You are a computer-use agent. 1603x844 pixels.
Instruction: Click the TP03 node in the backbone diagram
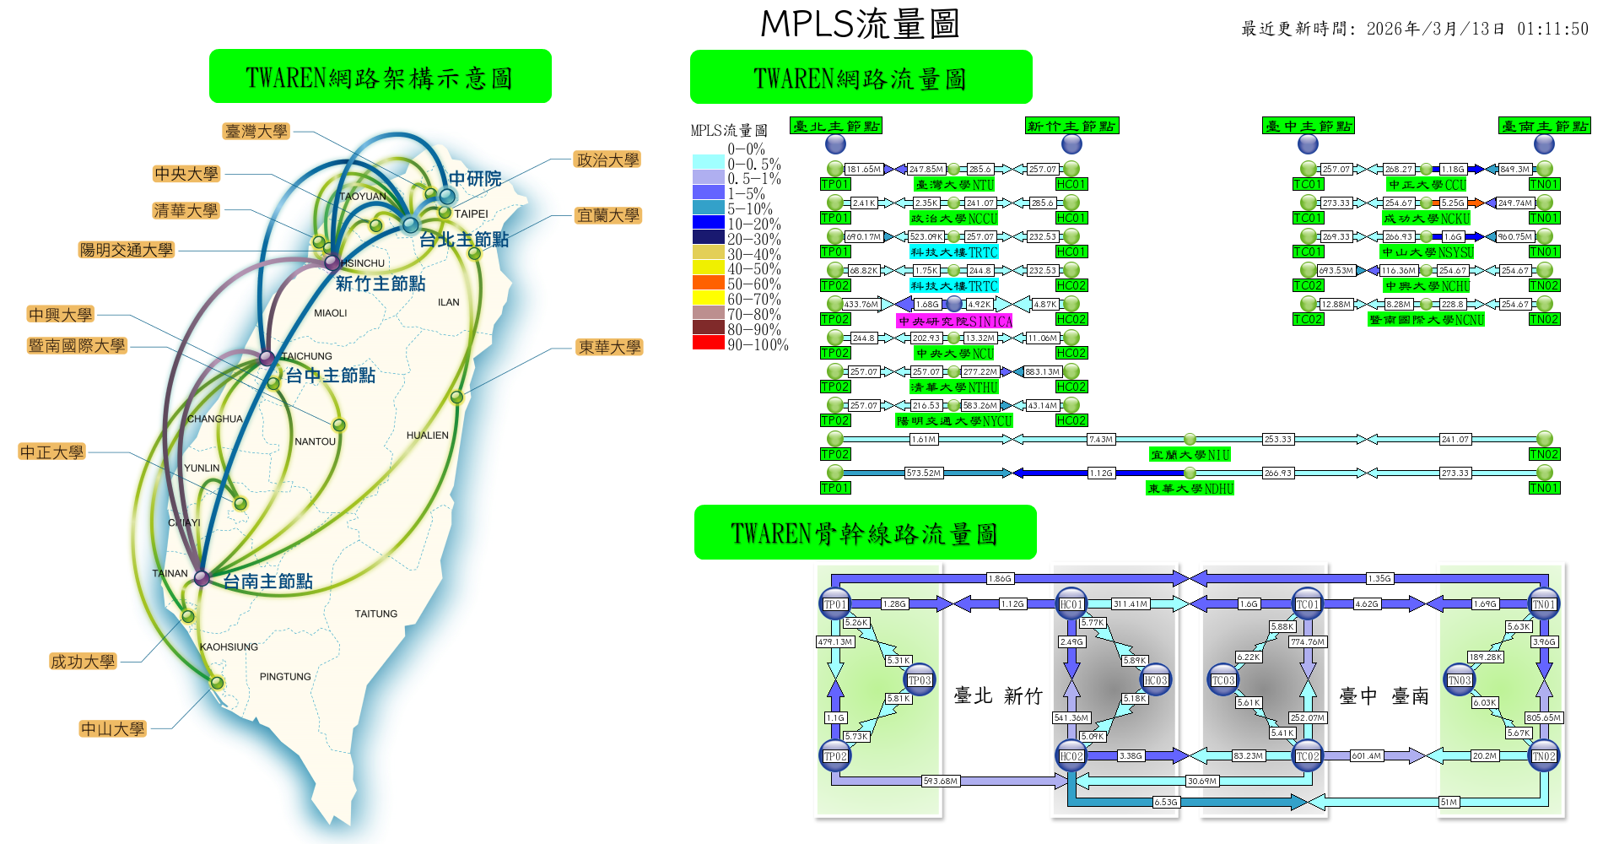click(x=920, y=679)
